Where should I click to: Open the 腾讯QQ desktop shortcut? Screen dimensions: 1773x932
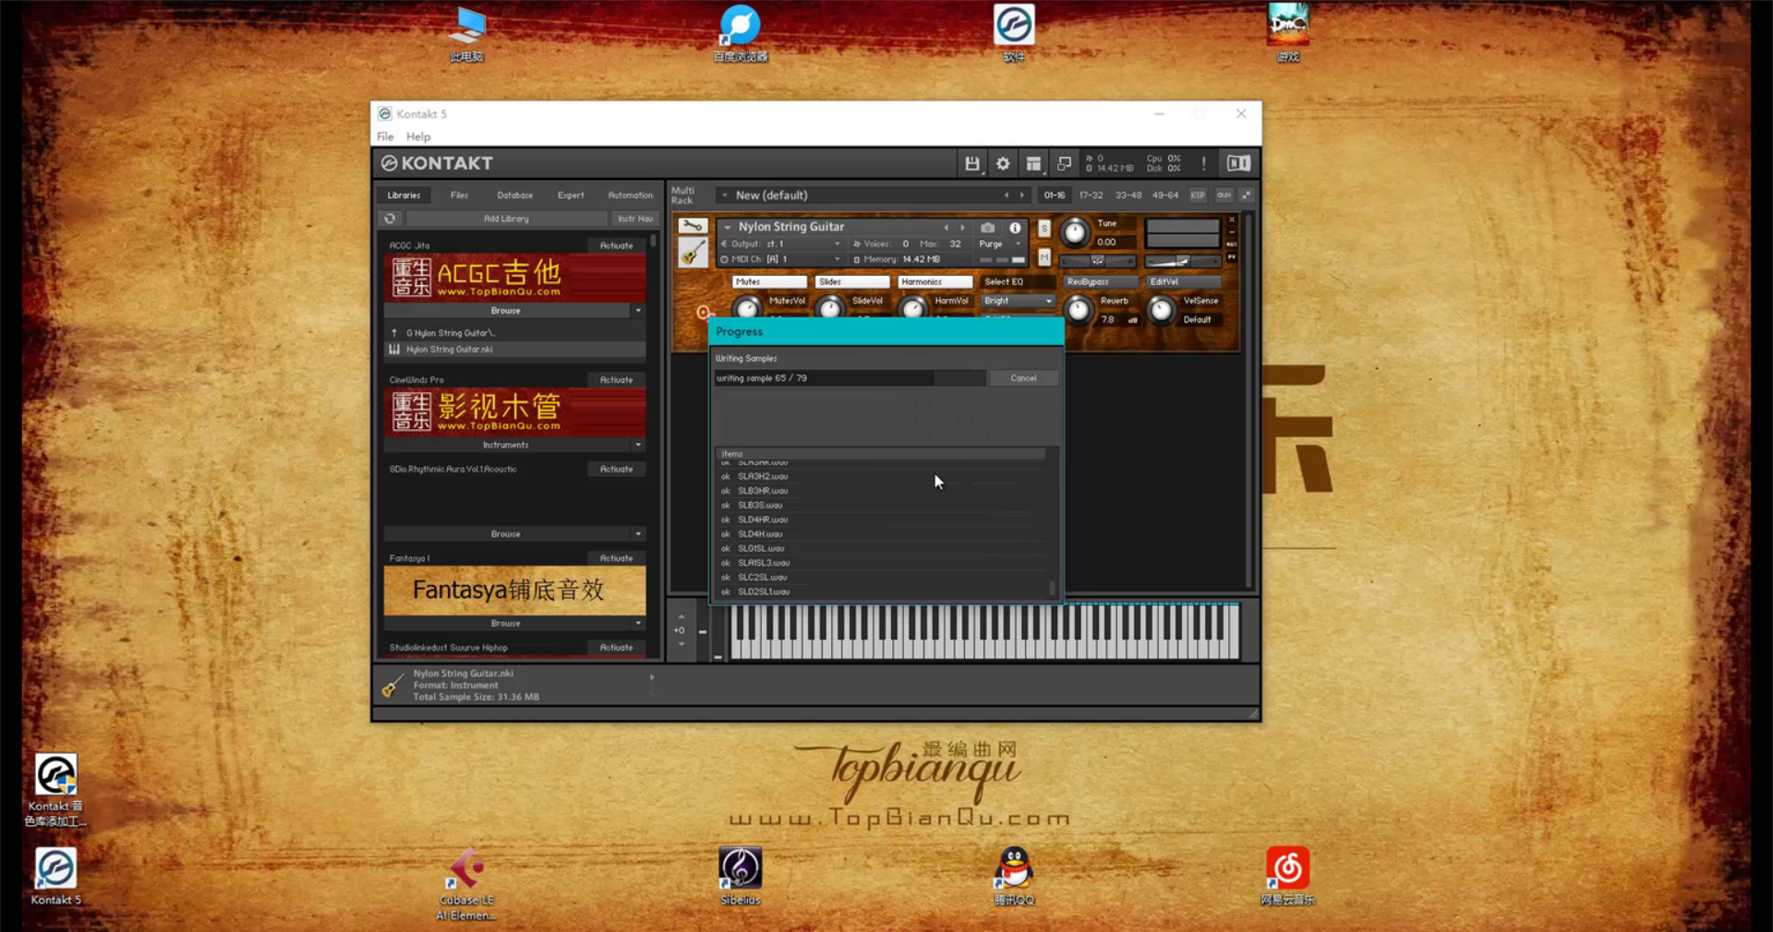(1014, 877)
